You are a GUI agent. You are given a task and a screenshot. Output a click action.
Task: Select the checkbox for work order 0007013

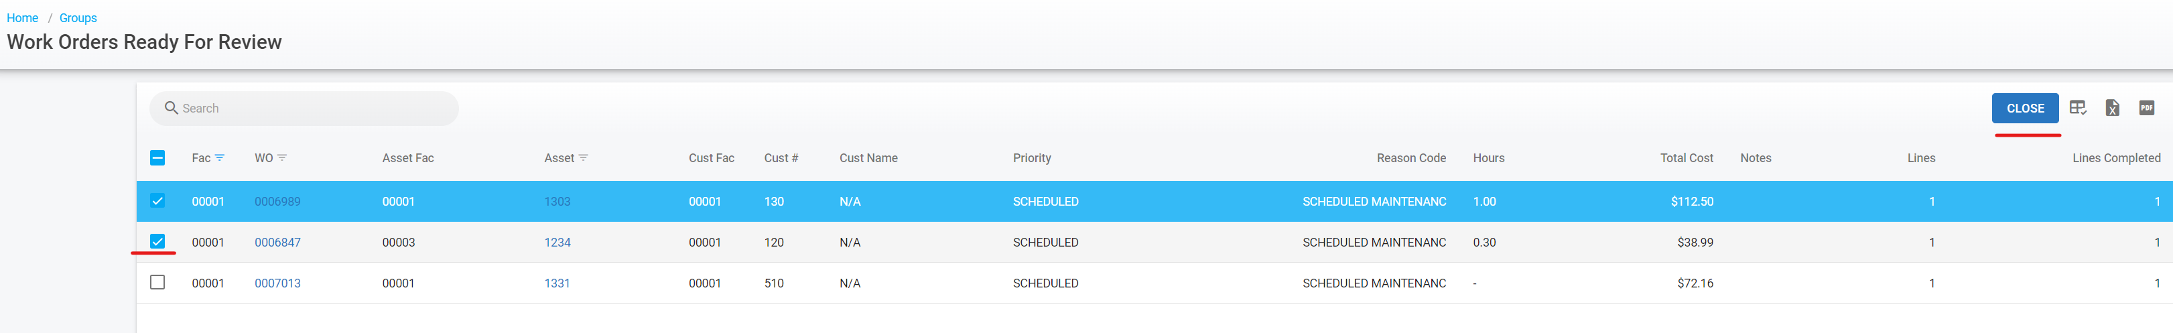pyautogui.click(x=157, y=283)
